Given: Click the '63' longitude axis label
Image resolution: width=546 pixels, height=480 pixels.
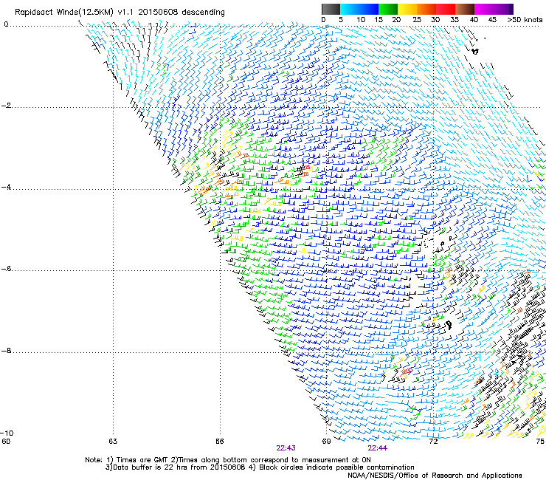Looking at the screenshot, I should click(113, 441).
